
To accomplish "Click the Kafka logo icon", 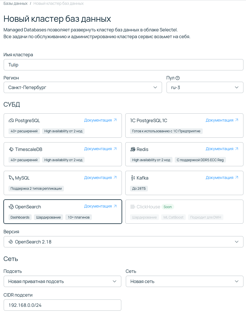I will coord(133,178).
